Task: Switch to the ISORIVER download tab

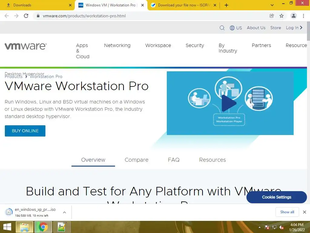Action: (x=184, y=5)
